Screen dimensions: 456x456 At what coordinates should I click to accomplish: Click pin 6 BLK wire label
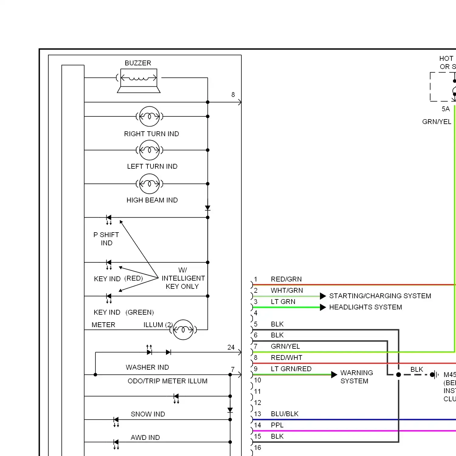[277, 335]
